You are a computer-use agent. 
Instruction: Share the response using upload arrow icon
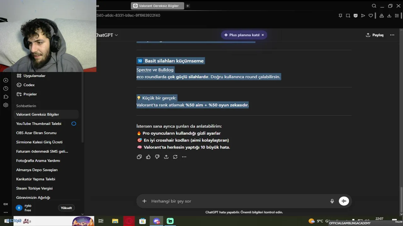click(166, 157)
